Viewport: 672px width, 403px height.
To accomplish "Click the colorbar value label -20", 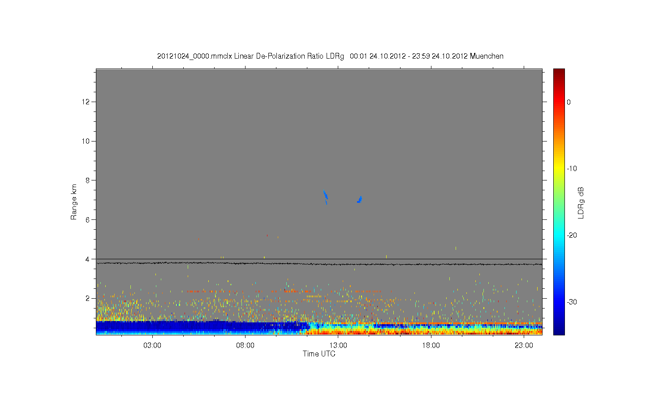I will click(x=572, y=236).
